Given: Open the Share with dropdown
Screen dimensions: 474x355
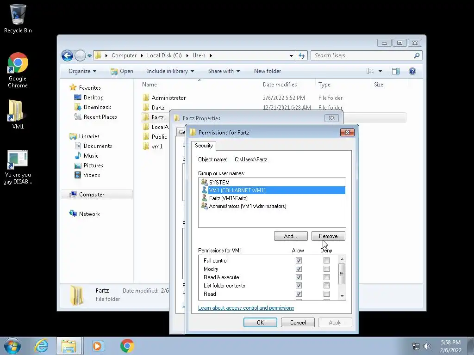Looking at the screenshot, I should (224, 71).
